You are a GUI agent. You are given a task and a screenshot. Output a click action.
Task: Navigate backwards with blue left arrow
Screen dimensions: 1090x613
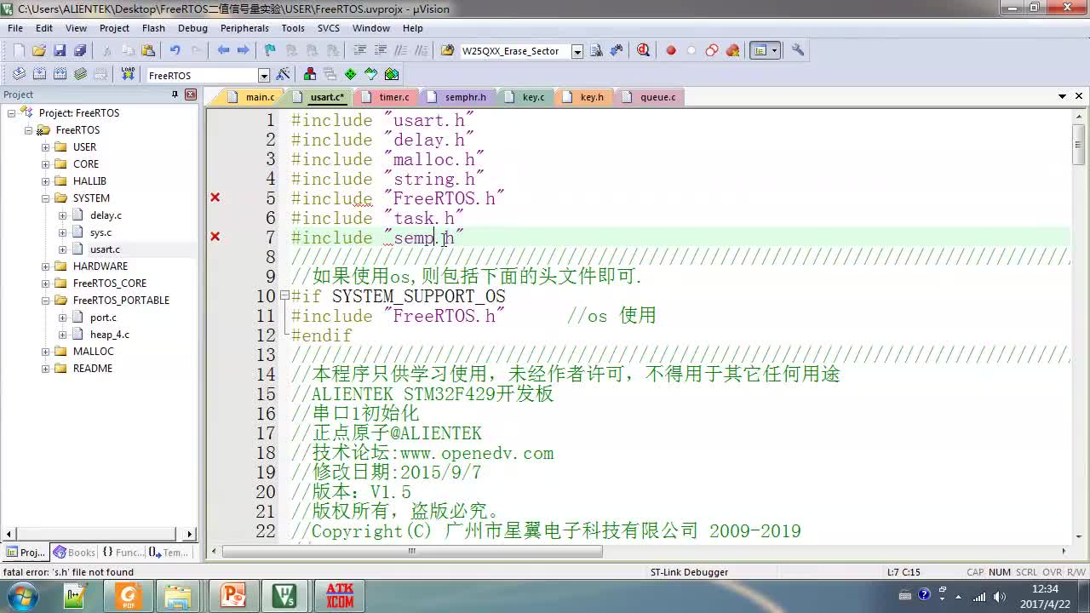(x=223, y=51)
